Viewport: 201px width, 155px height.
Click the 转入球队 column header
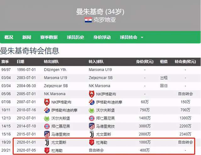(x=96, y=62)
